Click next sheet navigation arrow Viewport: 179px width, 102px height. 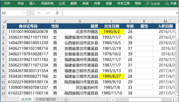click(x=11, y=100)
